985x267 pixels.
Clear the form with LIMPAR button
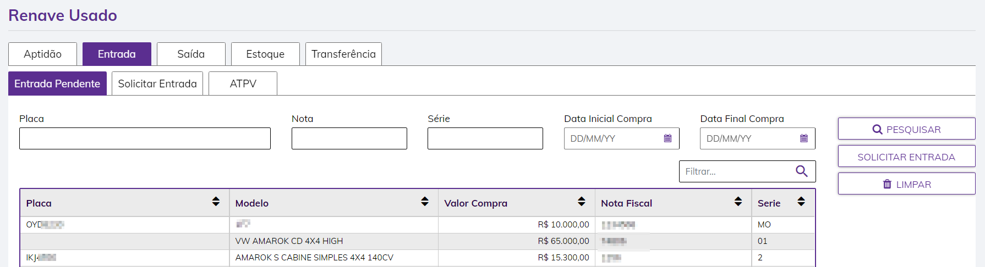point(906,184)
